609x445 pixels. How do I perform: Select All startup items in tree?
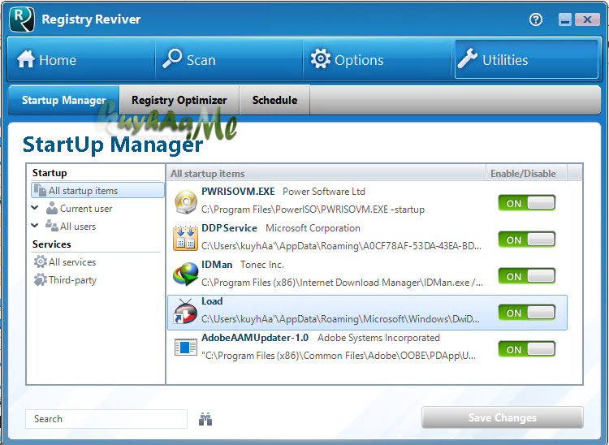pyautogui.click(x=97, y=190)
